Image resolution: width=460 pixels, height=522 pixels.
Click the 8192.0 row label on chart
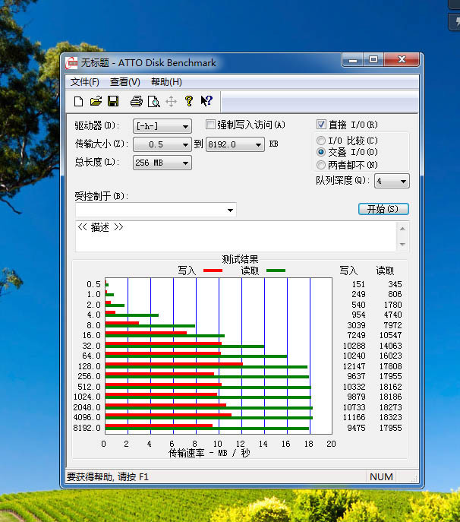click(87, 428)
